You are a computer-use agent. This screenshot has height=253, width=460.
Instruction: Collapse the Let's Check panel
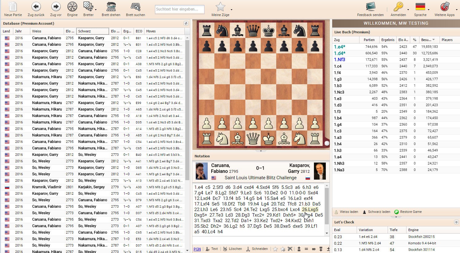(456, 222)
